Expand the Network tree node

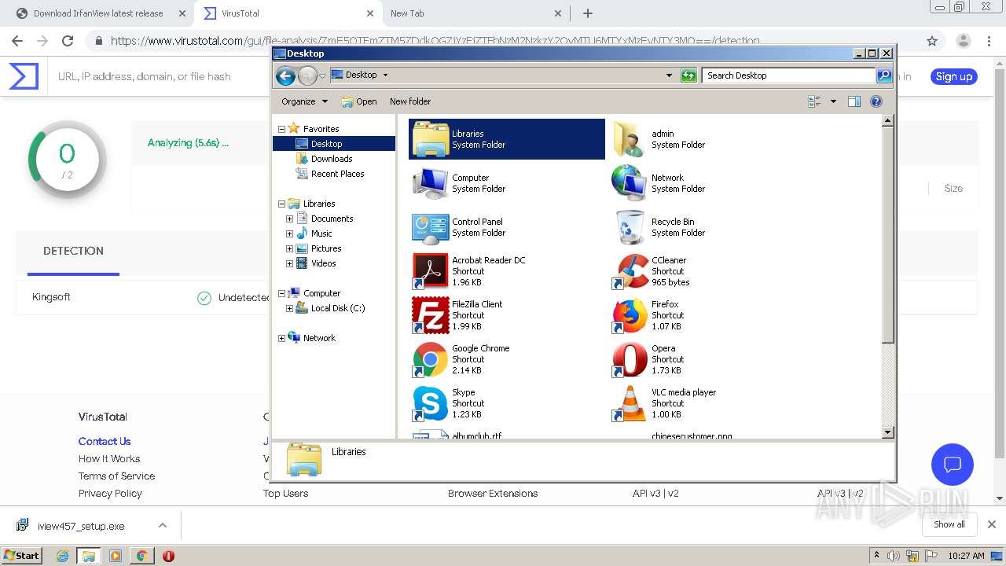(281, 338)
